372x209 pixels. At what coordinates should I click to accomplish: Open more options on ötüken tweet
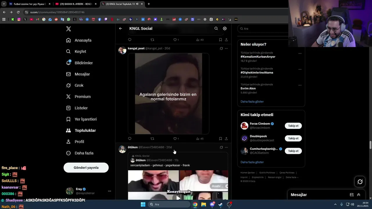[x=226, y=147]
